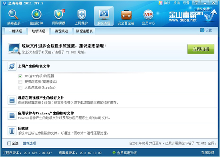Click the 推荐选项 link
The width and height of the screenshot is (220, 157).
click(30, 143)
